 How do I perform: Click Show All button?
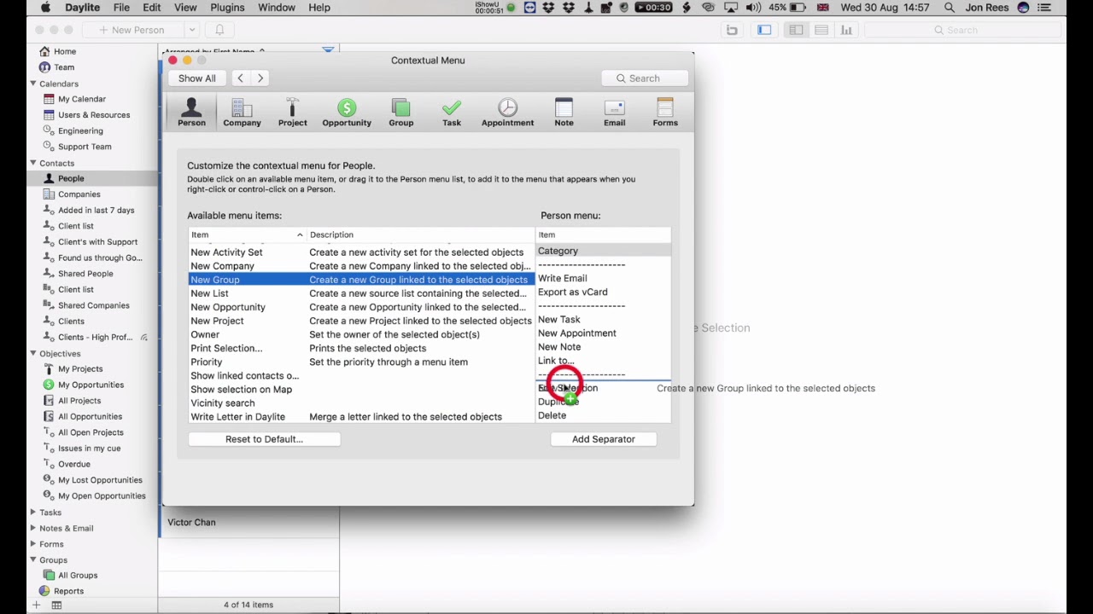[x=196, y=78]
